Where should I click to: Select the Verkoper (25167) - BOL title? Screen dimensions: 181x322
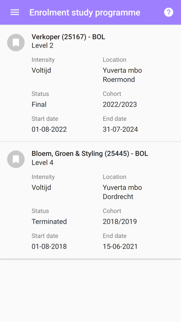68,37
